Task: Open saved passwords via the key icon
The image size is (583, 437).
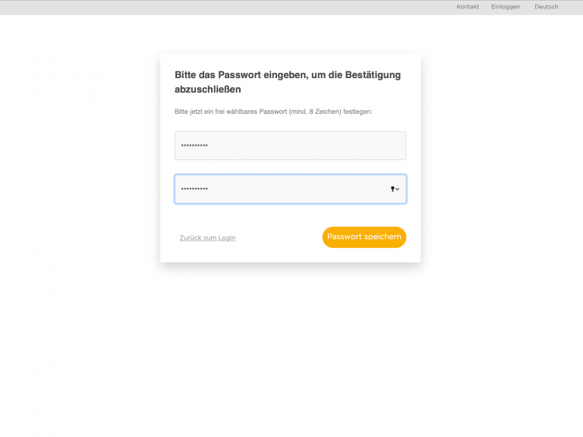Action: click(x=392, y=189)
